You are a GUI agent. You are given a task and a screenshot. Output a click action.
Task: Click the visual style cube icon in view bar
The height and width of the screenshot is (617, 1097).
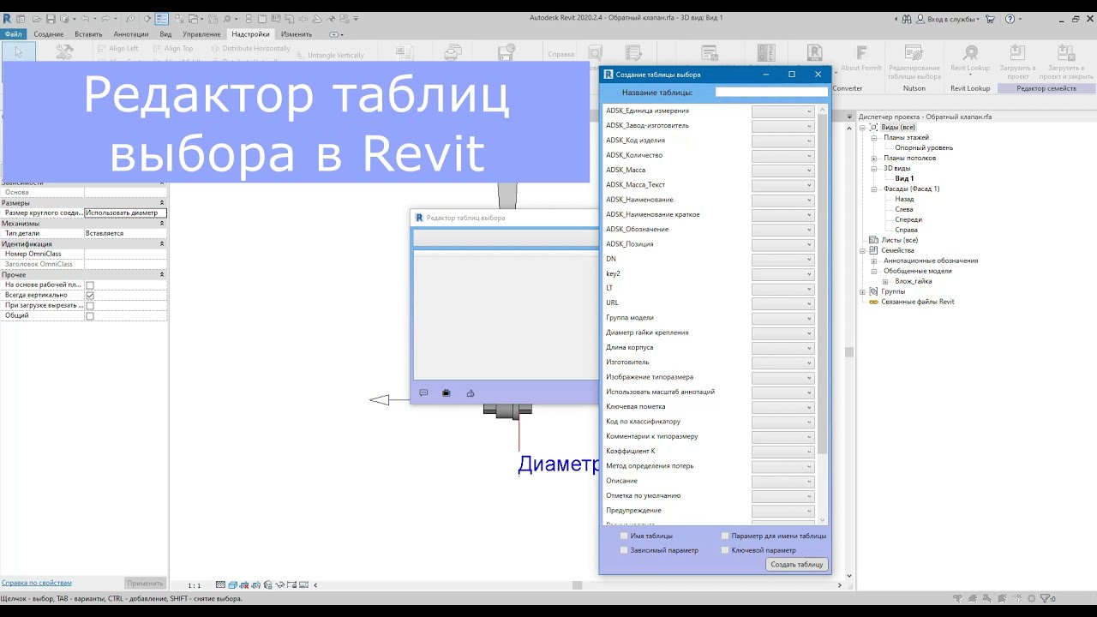pyautogui.click(x=233, y=585)
